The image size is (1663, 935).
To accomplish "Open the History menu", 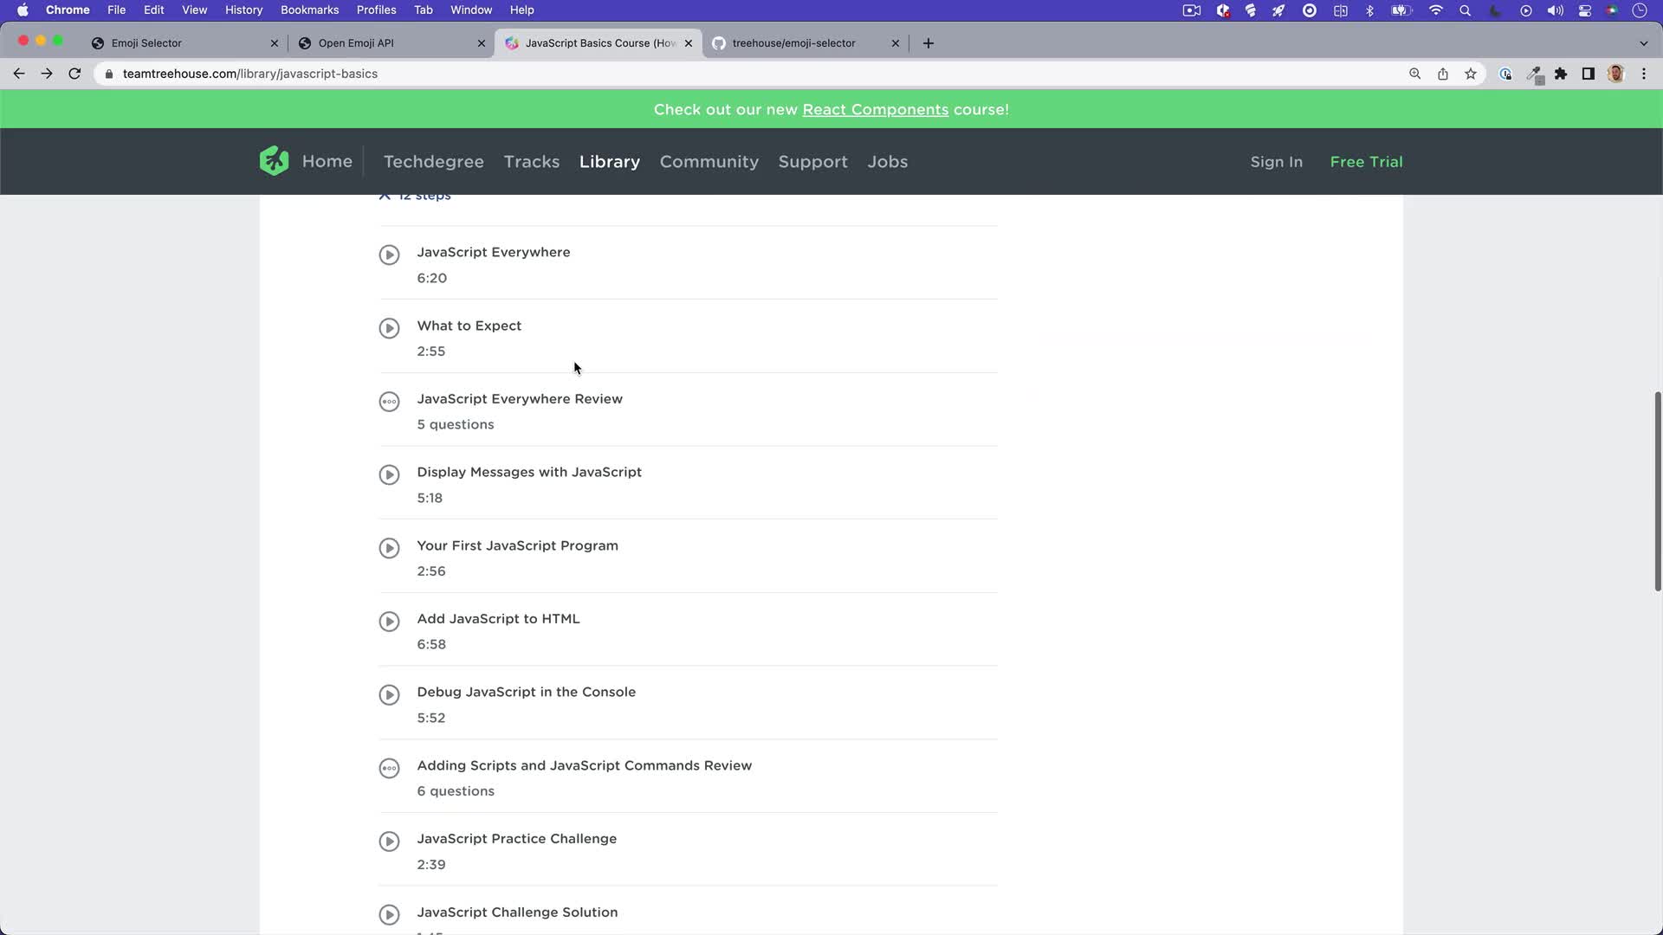I will (243, 10).
